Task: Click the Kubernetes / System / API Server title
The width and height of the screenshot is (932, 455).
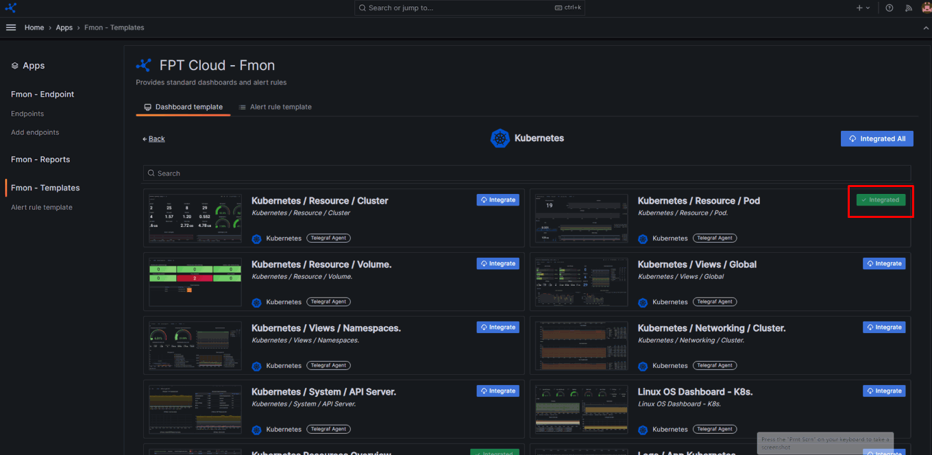Action: coord(324,392)
